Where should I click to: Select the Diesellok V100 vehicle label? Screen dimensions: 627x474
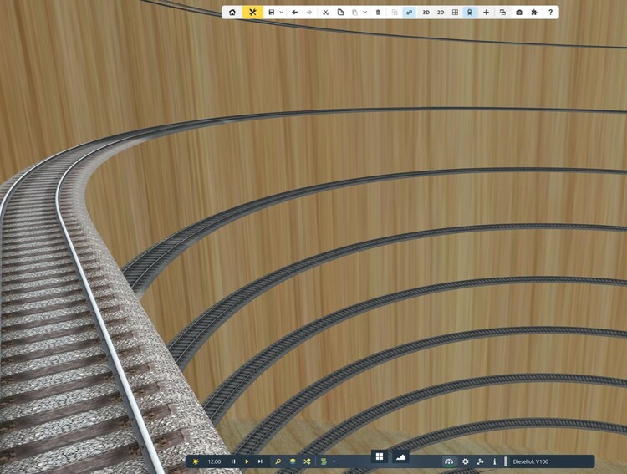(531, 461)
